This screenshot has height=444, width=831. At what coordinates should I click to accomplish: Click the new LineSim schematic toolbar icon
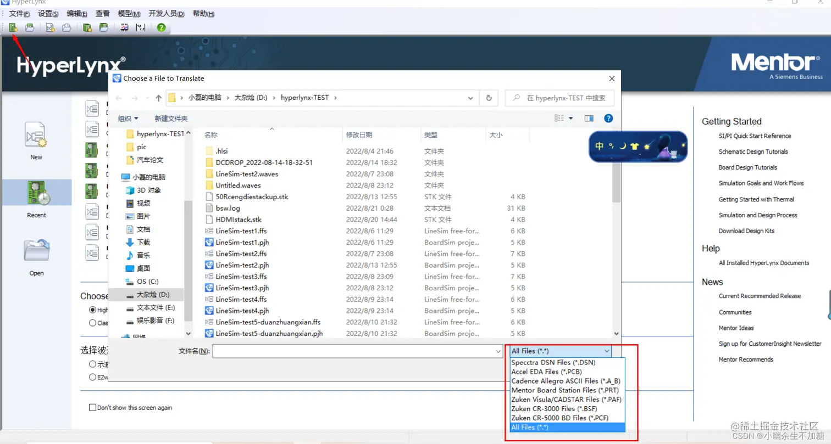click(x=50, y=27)
